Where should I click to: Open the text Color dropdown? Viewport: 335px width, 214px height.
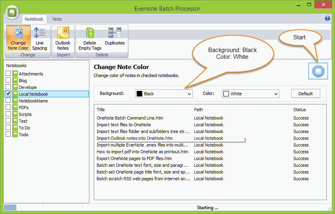click(250, 94)
